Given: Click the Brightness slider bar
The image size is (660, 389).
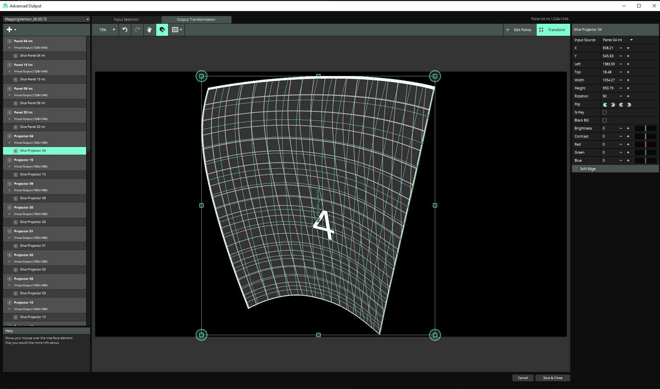Looking at the screenshot, I should 645,129.
